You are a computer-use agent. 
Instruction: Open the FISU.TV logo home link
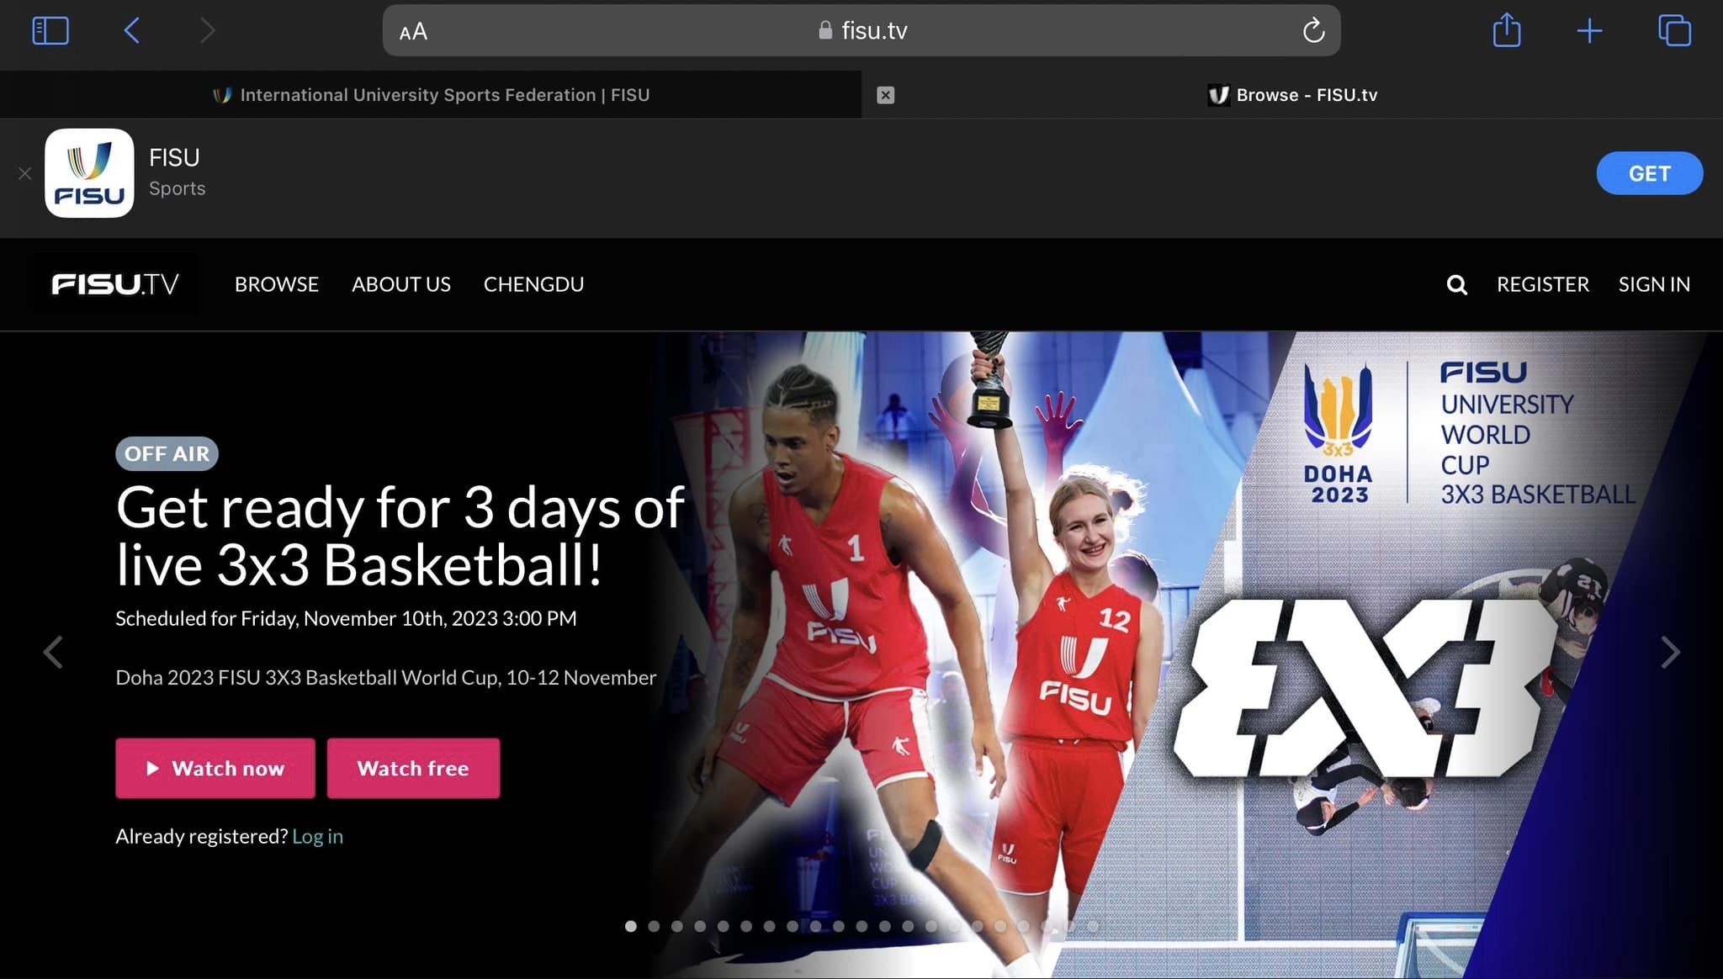pos(115,284)
